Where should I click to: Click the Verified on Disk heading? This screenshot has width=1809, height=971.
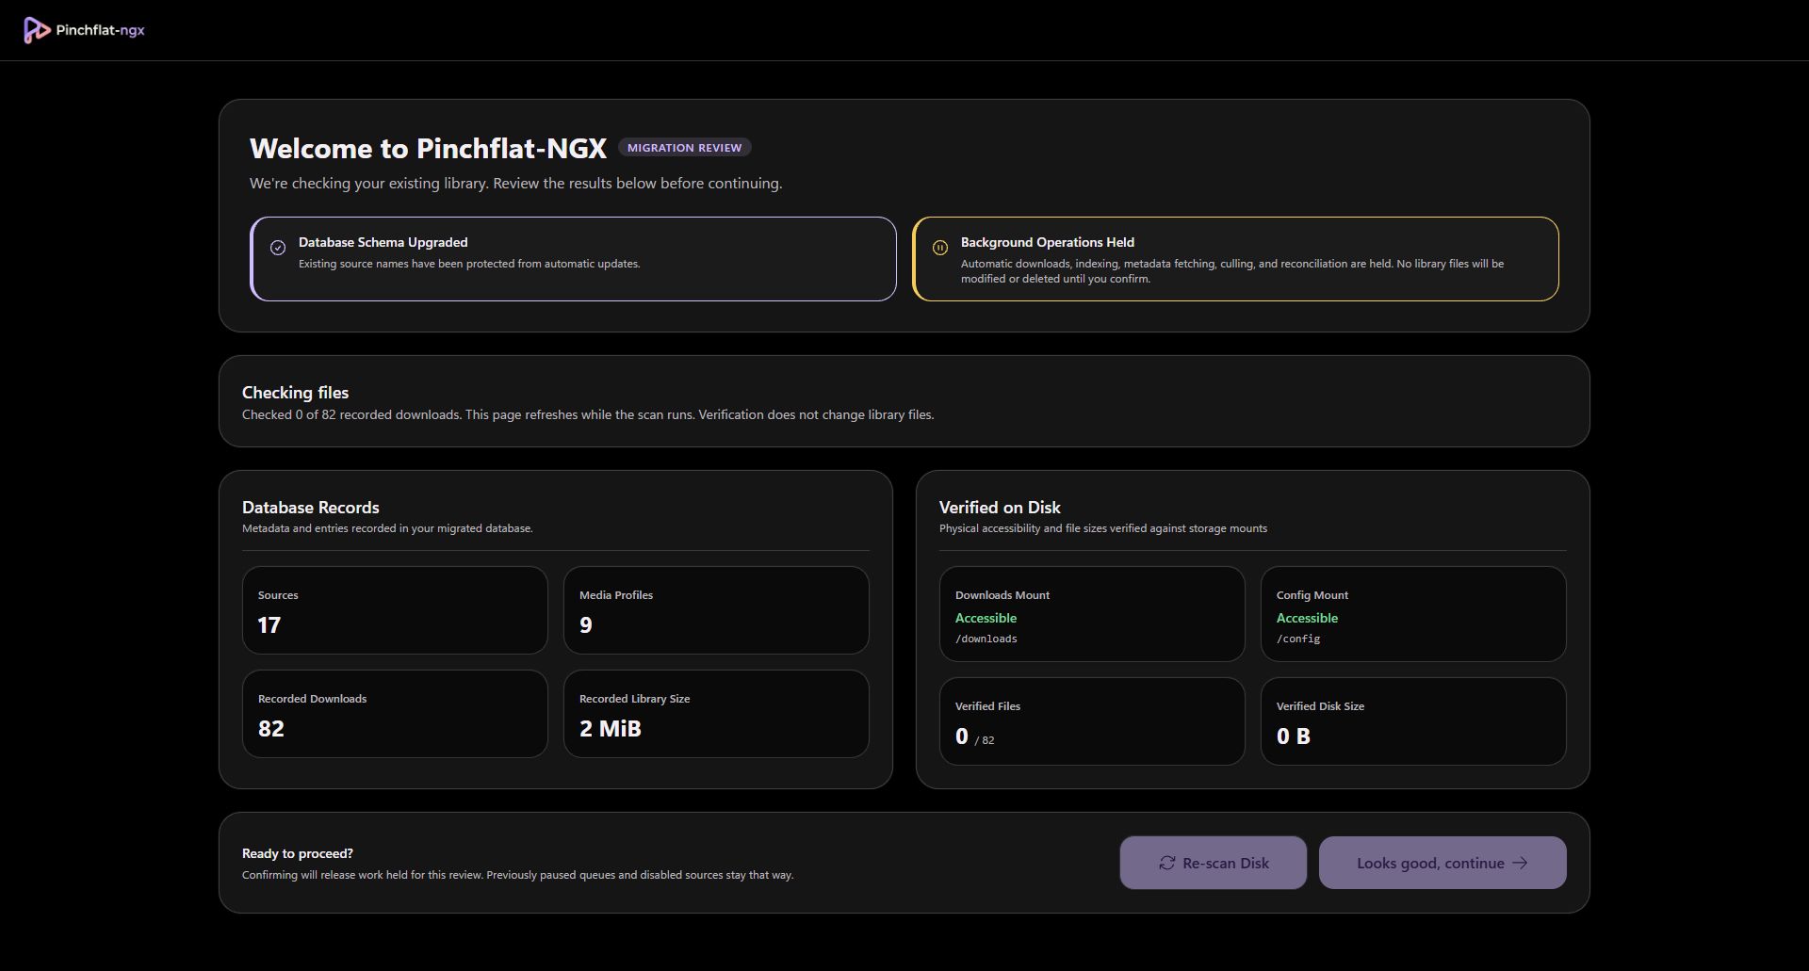coord(1000,508)
